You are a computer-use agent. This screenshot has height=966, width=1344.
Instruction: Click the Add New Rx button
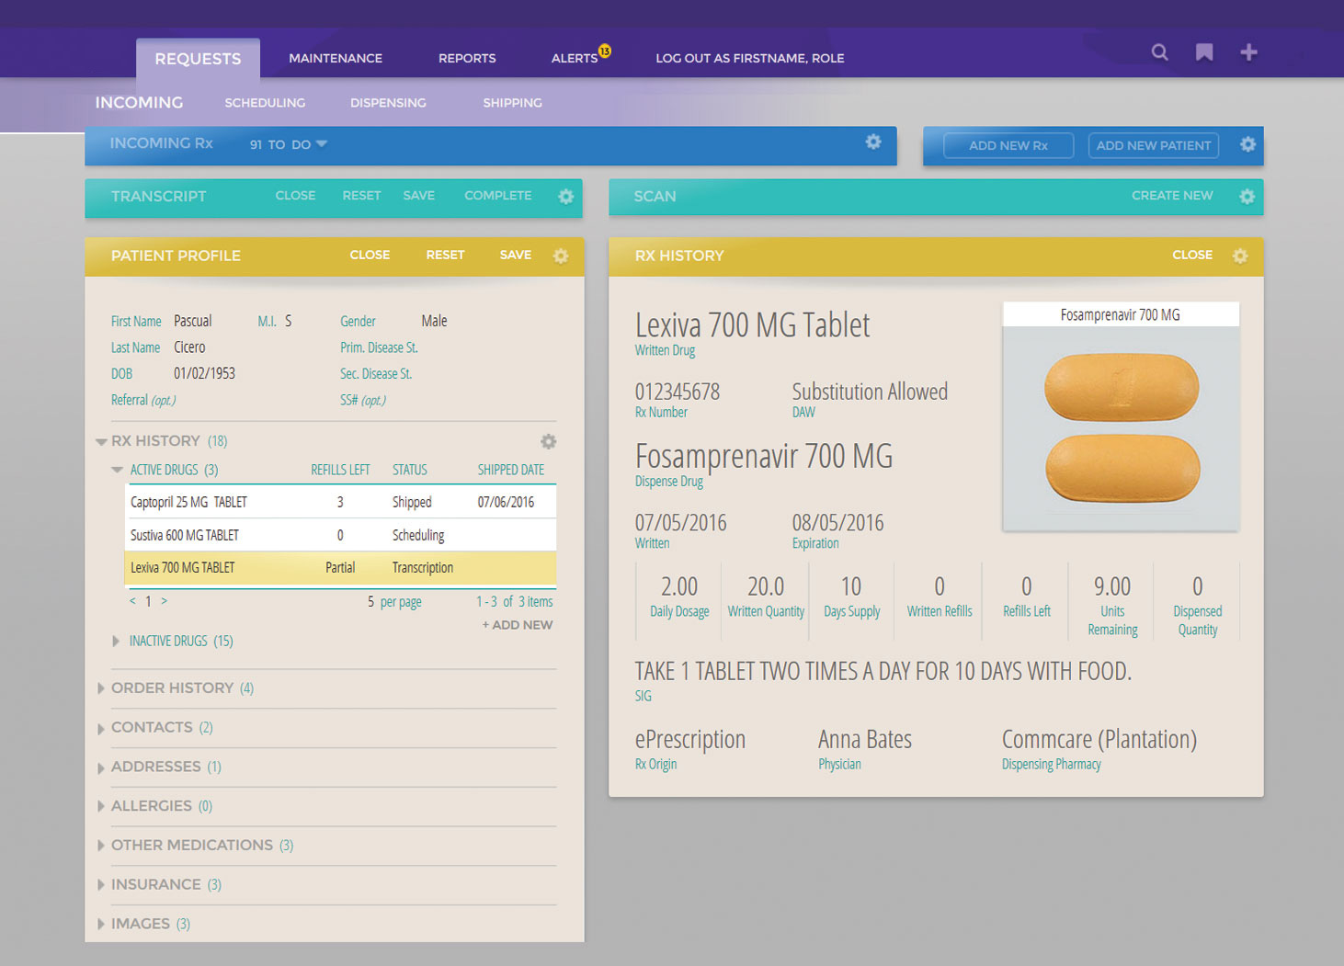click(x=1008, y=145)
